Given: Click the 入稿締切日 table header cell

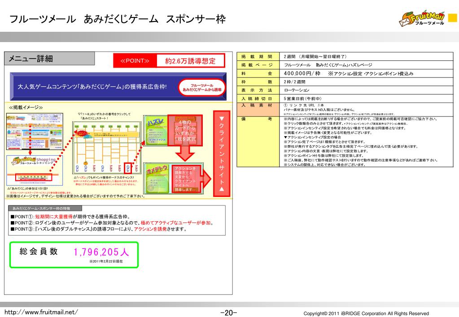Looking at the screenshot, I should (258, 99).
